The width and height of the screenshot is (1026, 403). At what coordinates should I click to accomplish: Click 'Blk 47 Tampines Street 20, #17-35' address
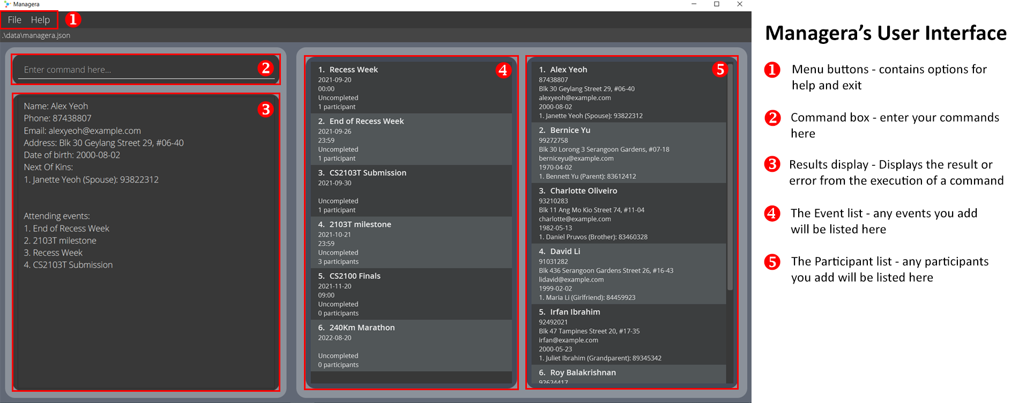tap(589, 331)
